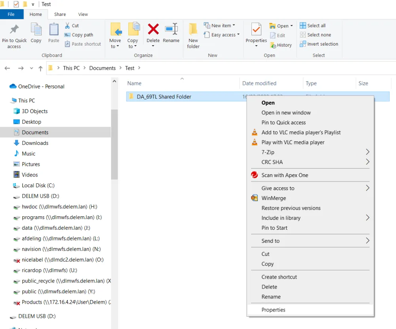Select Scan with Apex One
The width and height of the screenshot is (396, 329).
(310, 175)
